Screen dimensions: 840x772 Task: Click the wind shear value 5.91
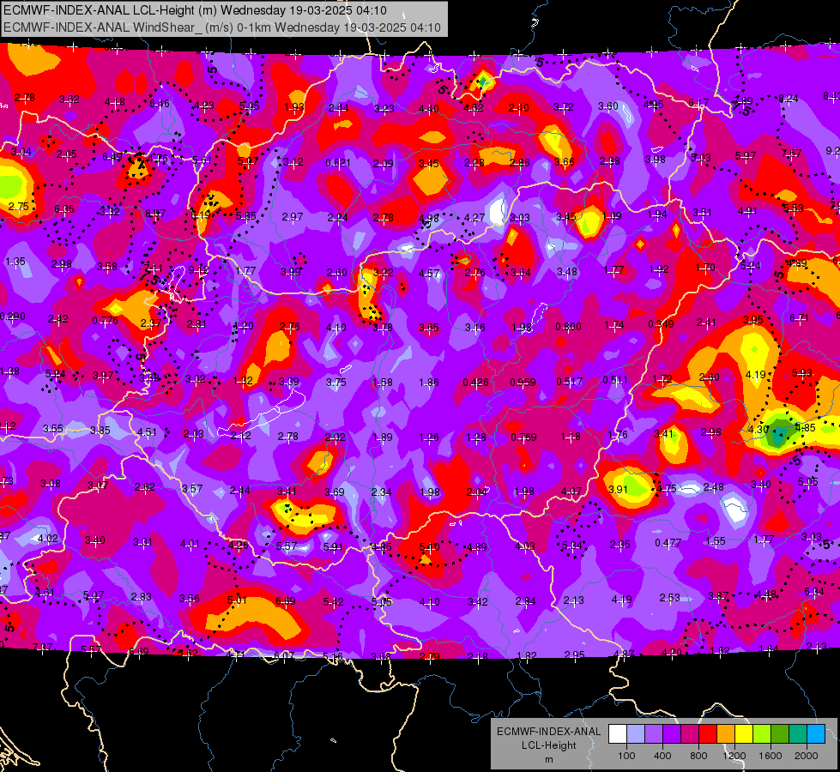point(333,547)
